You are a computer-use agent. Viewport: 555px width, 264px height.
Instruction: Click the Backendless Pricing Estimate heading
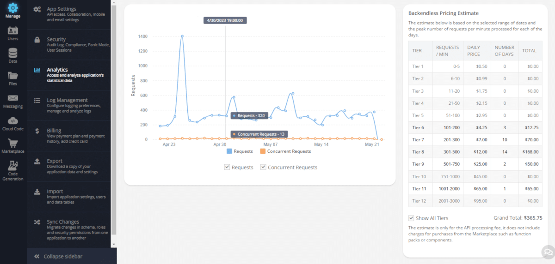pyautogui.click(x=444, y=13)
